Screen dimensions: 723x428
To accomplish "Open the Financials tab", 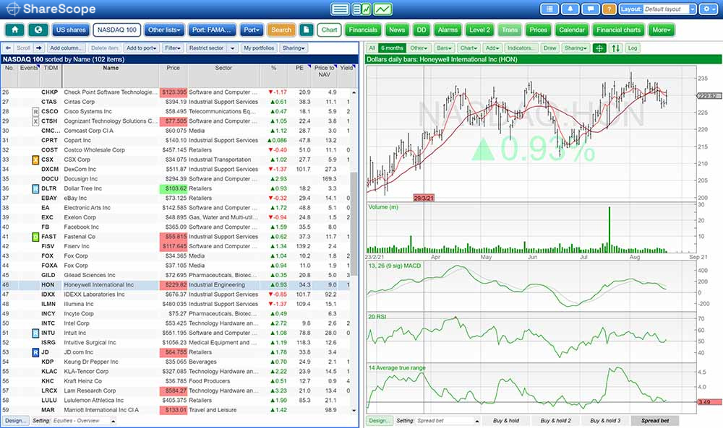I will [x=362, y=30].
